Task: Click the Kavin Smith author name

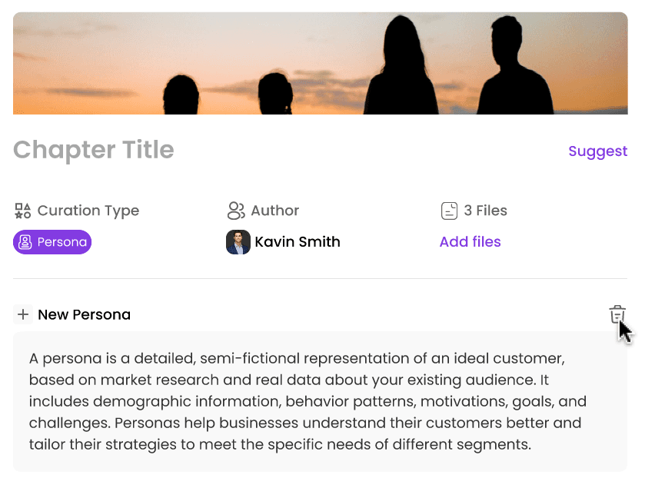Action: (298, 242)
